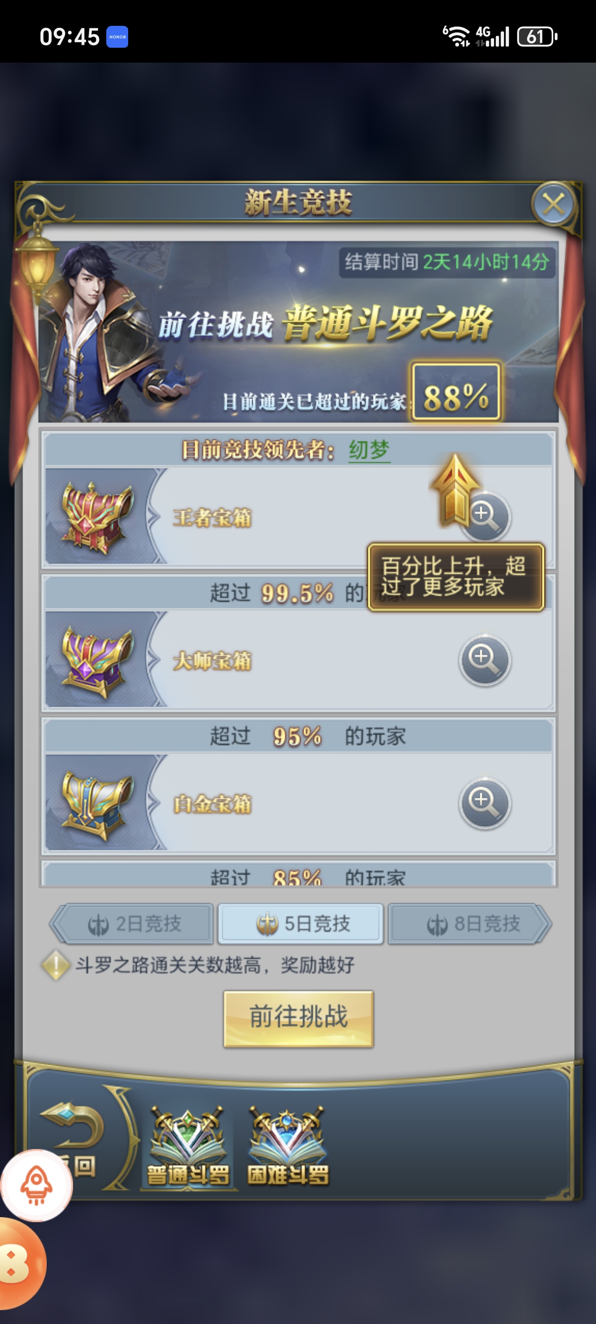Tap the silver 白金宝箱 chest icon

tap(95, 804)
